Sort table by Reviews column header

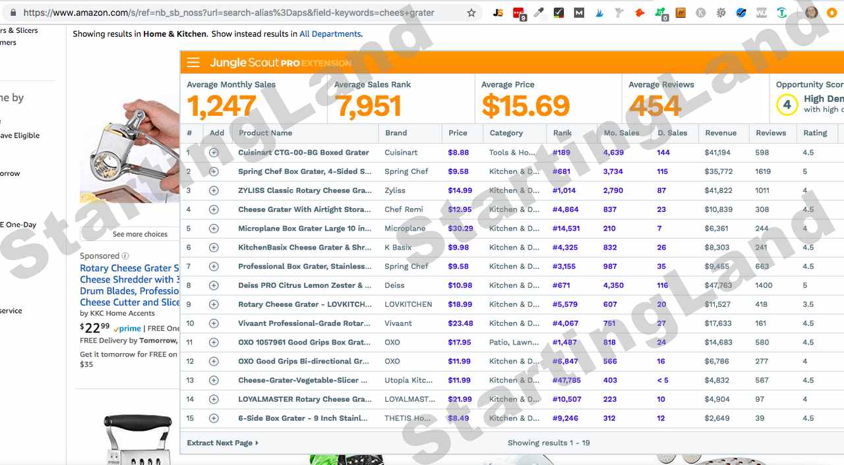pyautogui.click(x=771, y=133)
